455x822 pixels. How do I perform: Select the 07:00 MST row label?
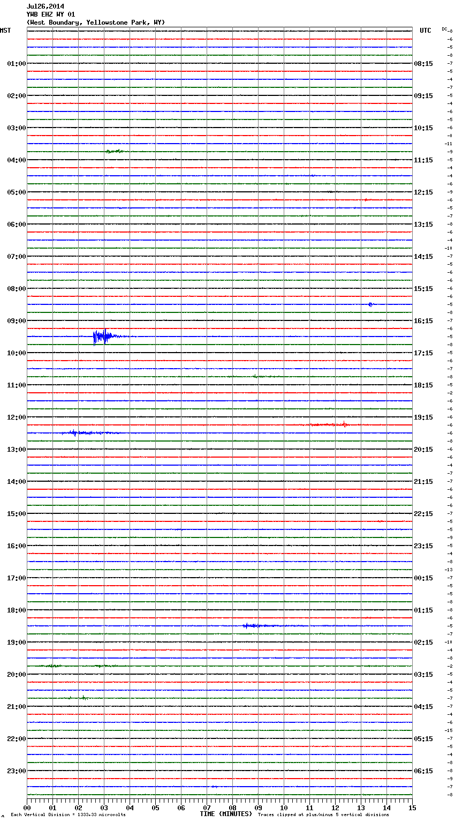tap(17, 257)
